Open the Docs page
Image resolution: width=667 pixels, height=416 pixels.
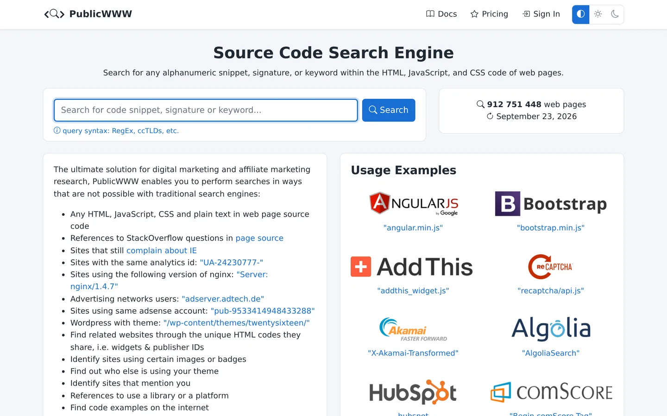tap(441, 14)
